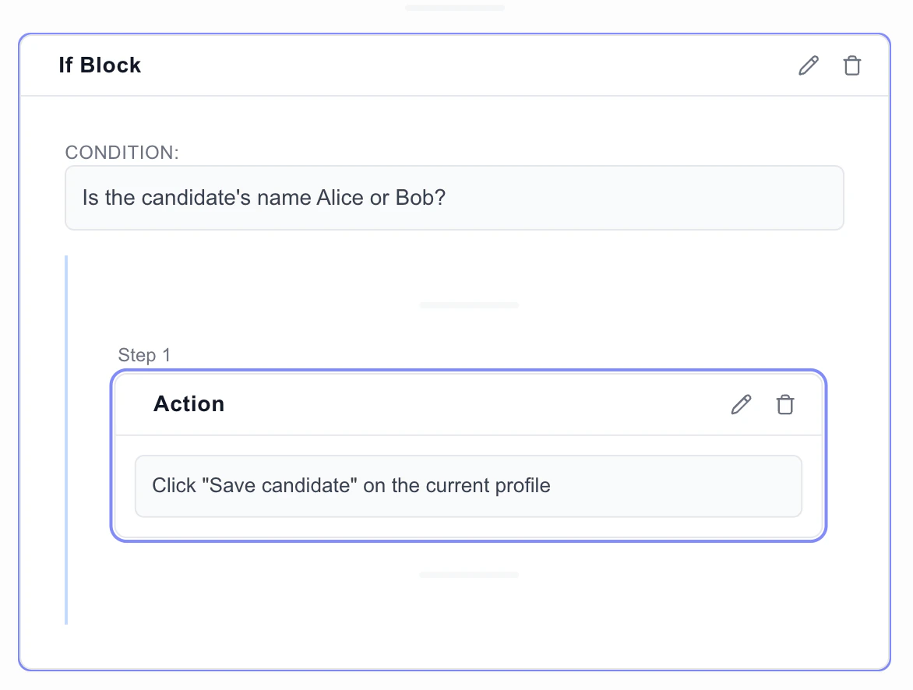Screen dimensions: 913x690
Task: Delete the If Block via trash icon
Action: pos(852,65)
